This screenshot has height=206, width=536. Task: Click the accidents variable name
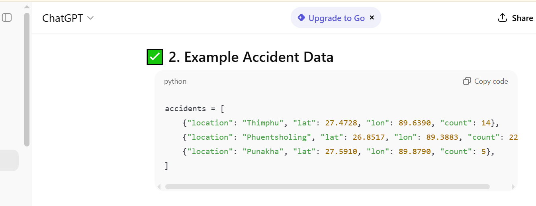pyautogui.click(x=186, y=108)
